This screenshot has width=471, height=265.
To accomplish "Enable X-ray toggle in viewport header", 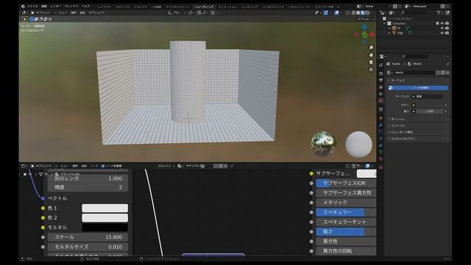I will [x=347, y=13].
